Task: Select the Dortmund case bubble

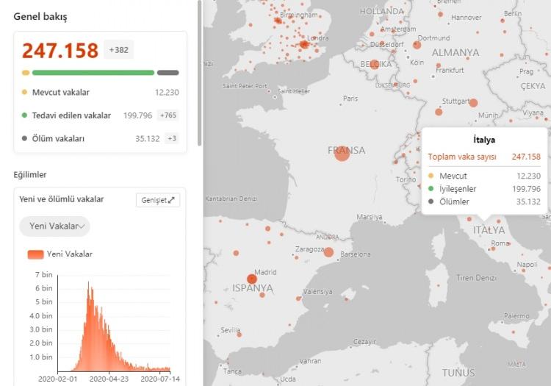Action: [x=417, y=45]
